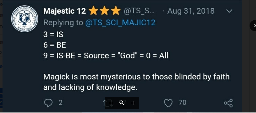Click the reply speech bubble icon
This screenshot has width=256, height=113.
point(48,103)
